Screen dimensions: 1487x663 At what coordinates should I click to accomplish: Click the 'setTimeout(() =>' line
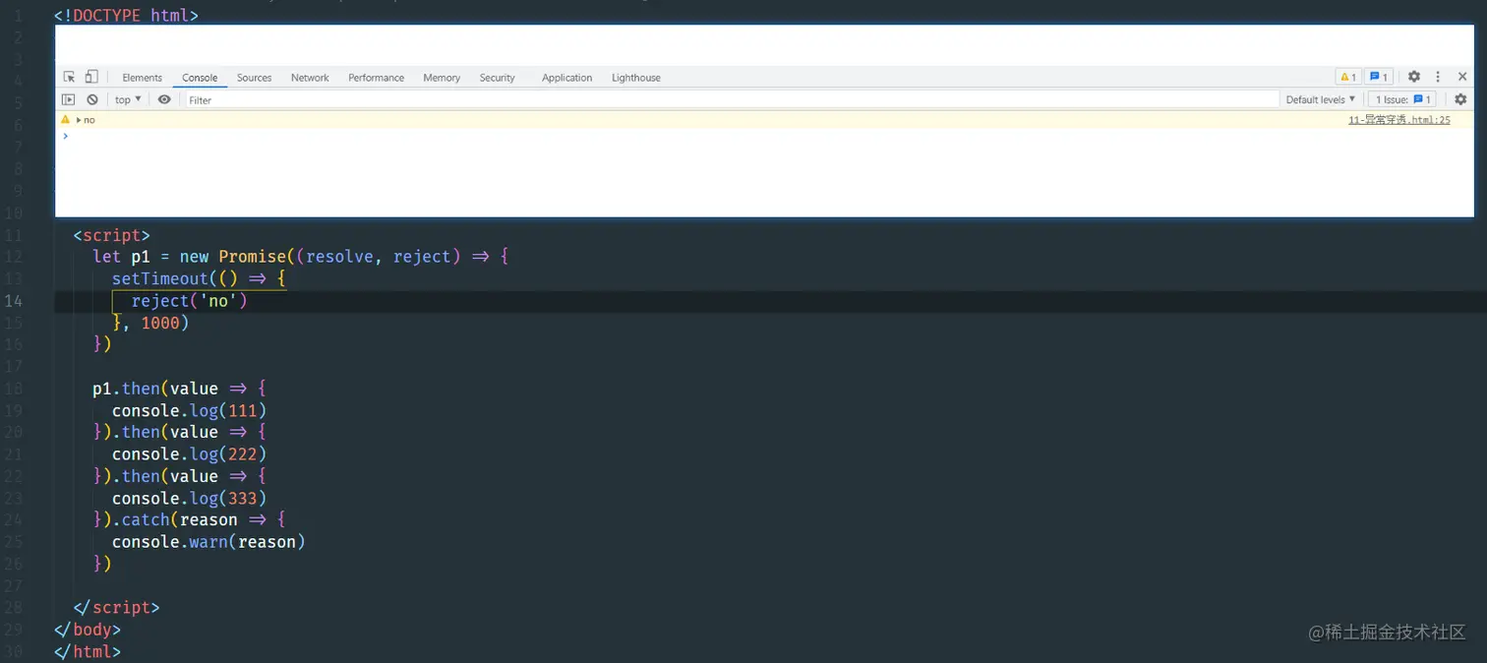pyautogui.click(x=199, y=278)
